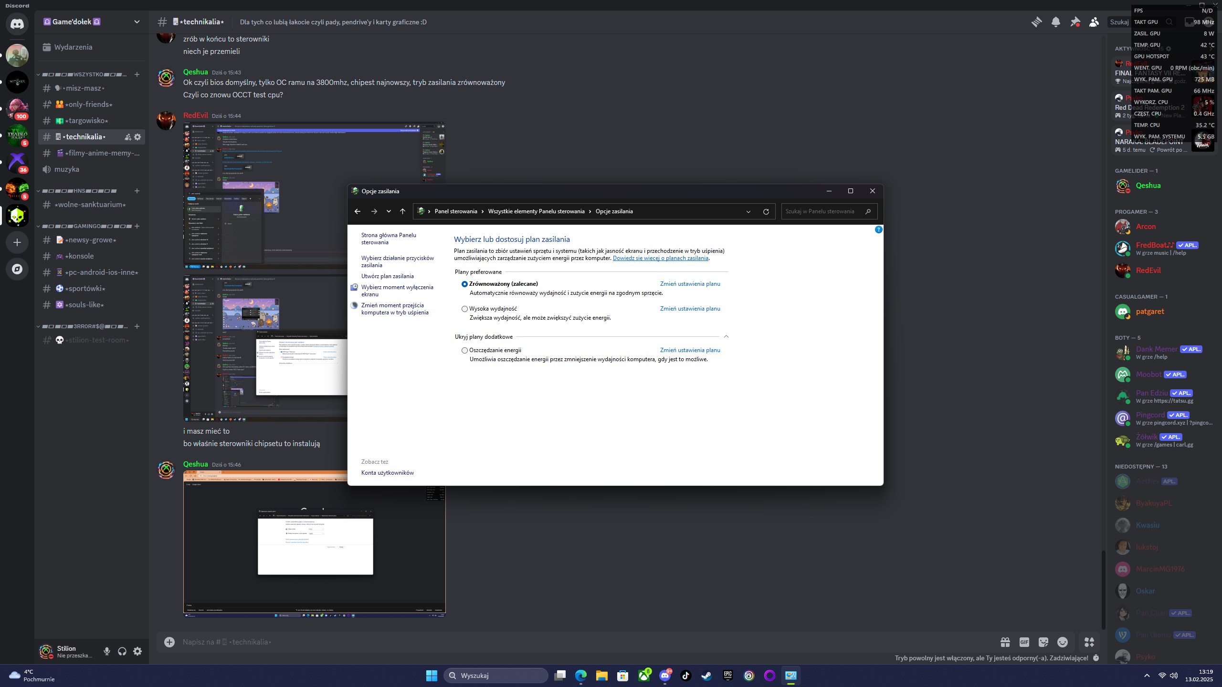
Task: Toggle the member list icon
Action: pos(1094,22)
